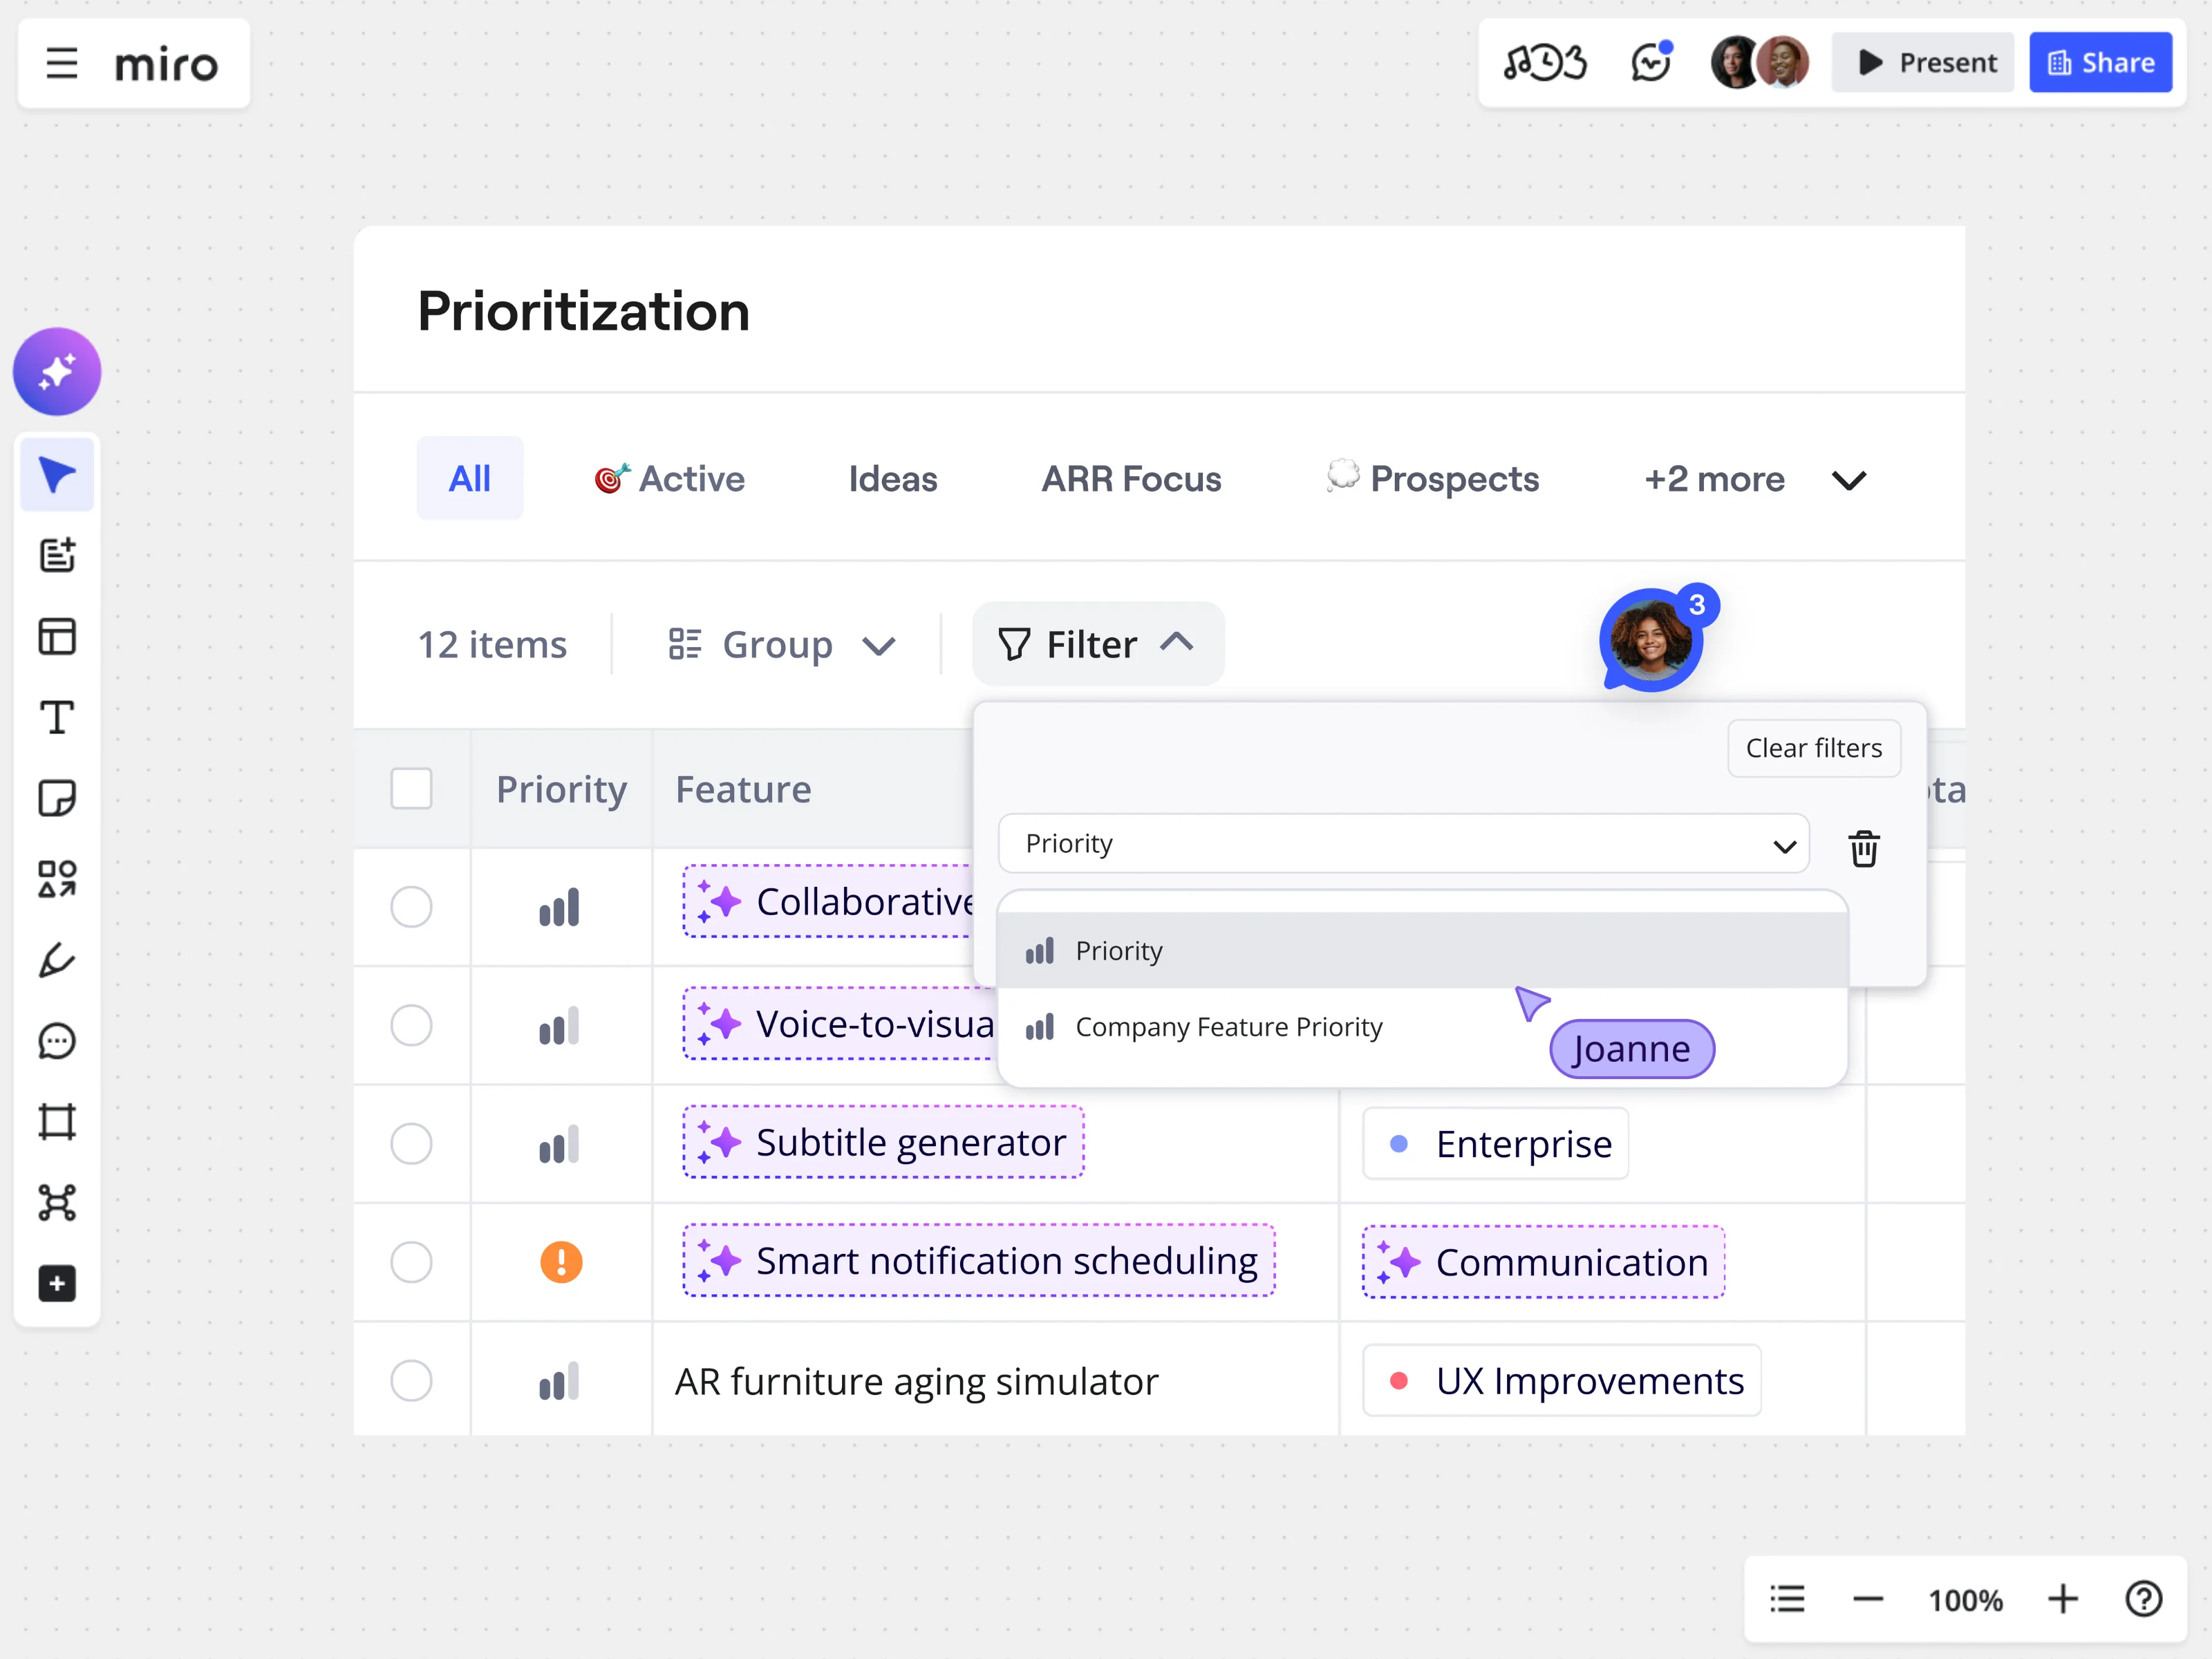The image size is (2212, 1659).
Task: Select the sticky note tool
Action: tap(57, 798)
